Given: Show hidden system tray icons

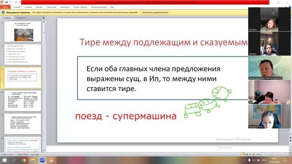Looking at the screenshot, I should click(x=245, y=160).
